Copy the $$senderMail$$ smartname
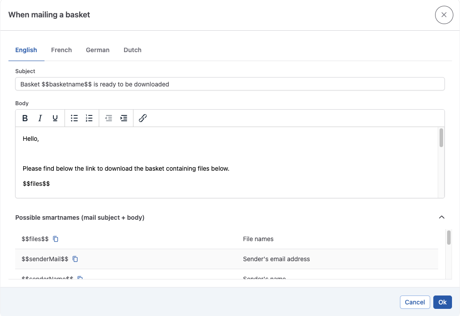 tap(75, 259)
